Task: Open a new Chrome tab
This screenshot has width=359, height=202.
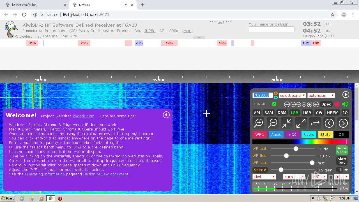Action: pos(143,5)
